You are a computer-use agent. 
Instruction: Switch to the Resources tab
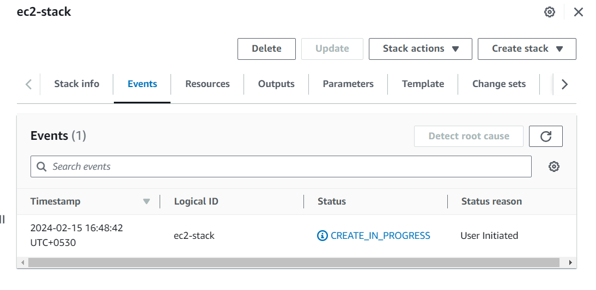tap(208, 84)
